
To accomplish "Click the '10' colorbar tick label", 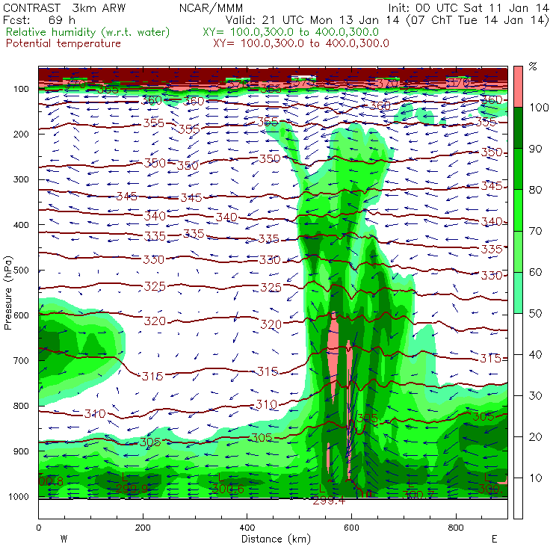I will point(535,478).
